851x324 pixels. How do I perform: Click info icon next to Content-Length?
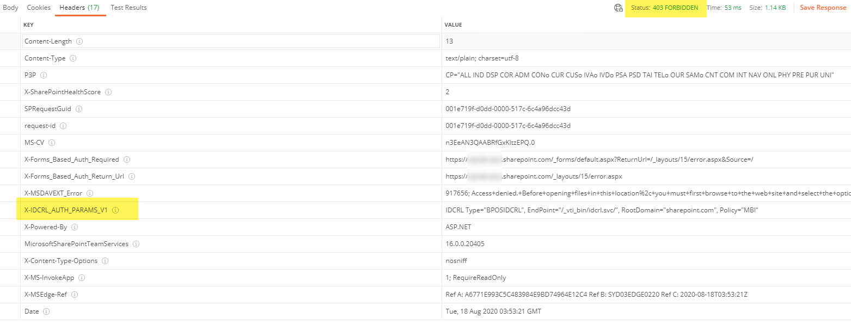click(79, 41)
